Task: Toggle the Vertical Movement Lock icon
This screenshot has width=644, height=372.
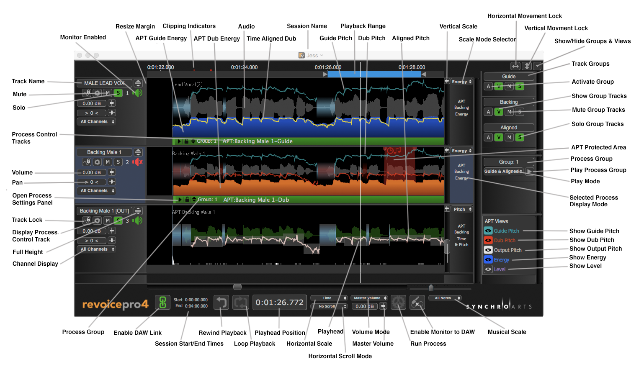Action: point(527,66)
